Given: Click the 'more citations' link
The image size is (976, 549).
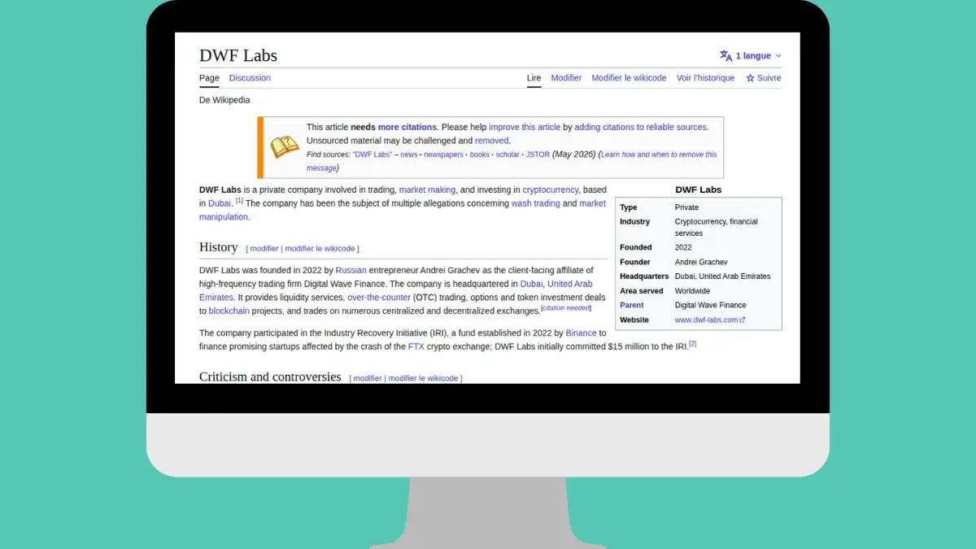Looking at the screenshot, I should tap(407, 127).
